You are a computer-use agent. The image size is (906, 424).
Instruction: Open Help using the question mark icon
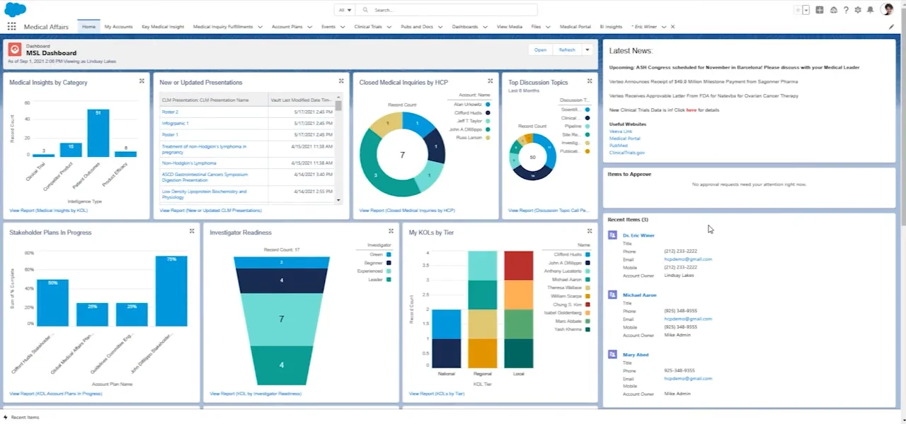point(847,10)
